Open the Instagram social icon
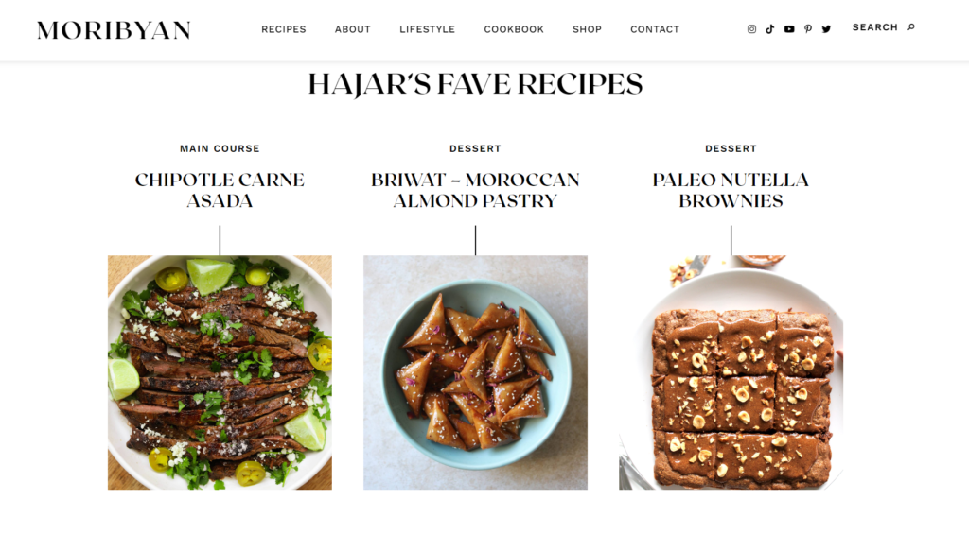The image size is (969, 534). click(751, 29)
